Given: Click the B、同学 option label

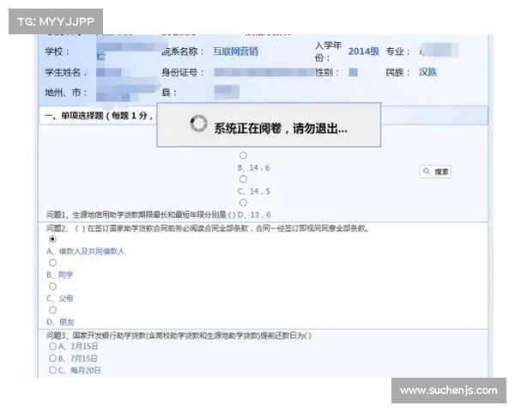Looking at the screenshot, I should pos(60,275).
